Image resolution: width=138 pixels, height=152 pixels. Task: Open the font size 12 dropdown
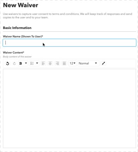73,64
